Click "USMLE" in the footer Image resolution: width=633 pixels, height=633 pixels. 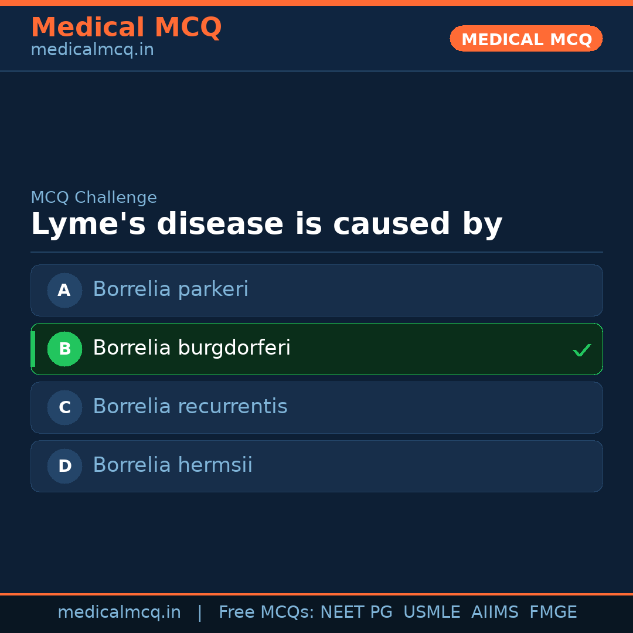[431, 612]
